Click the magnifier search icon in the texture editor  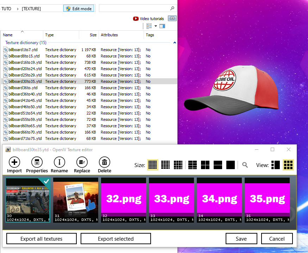[x=245, y=165]
